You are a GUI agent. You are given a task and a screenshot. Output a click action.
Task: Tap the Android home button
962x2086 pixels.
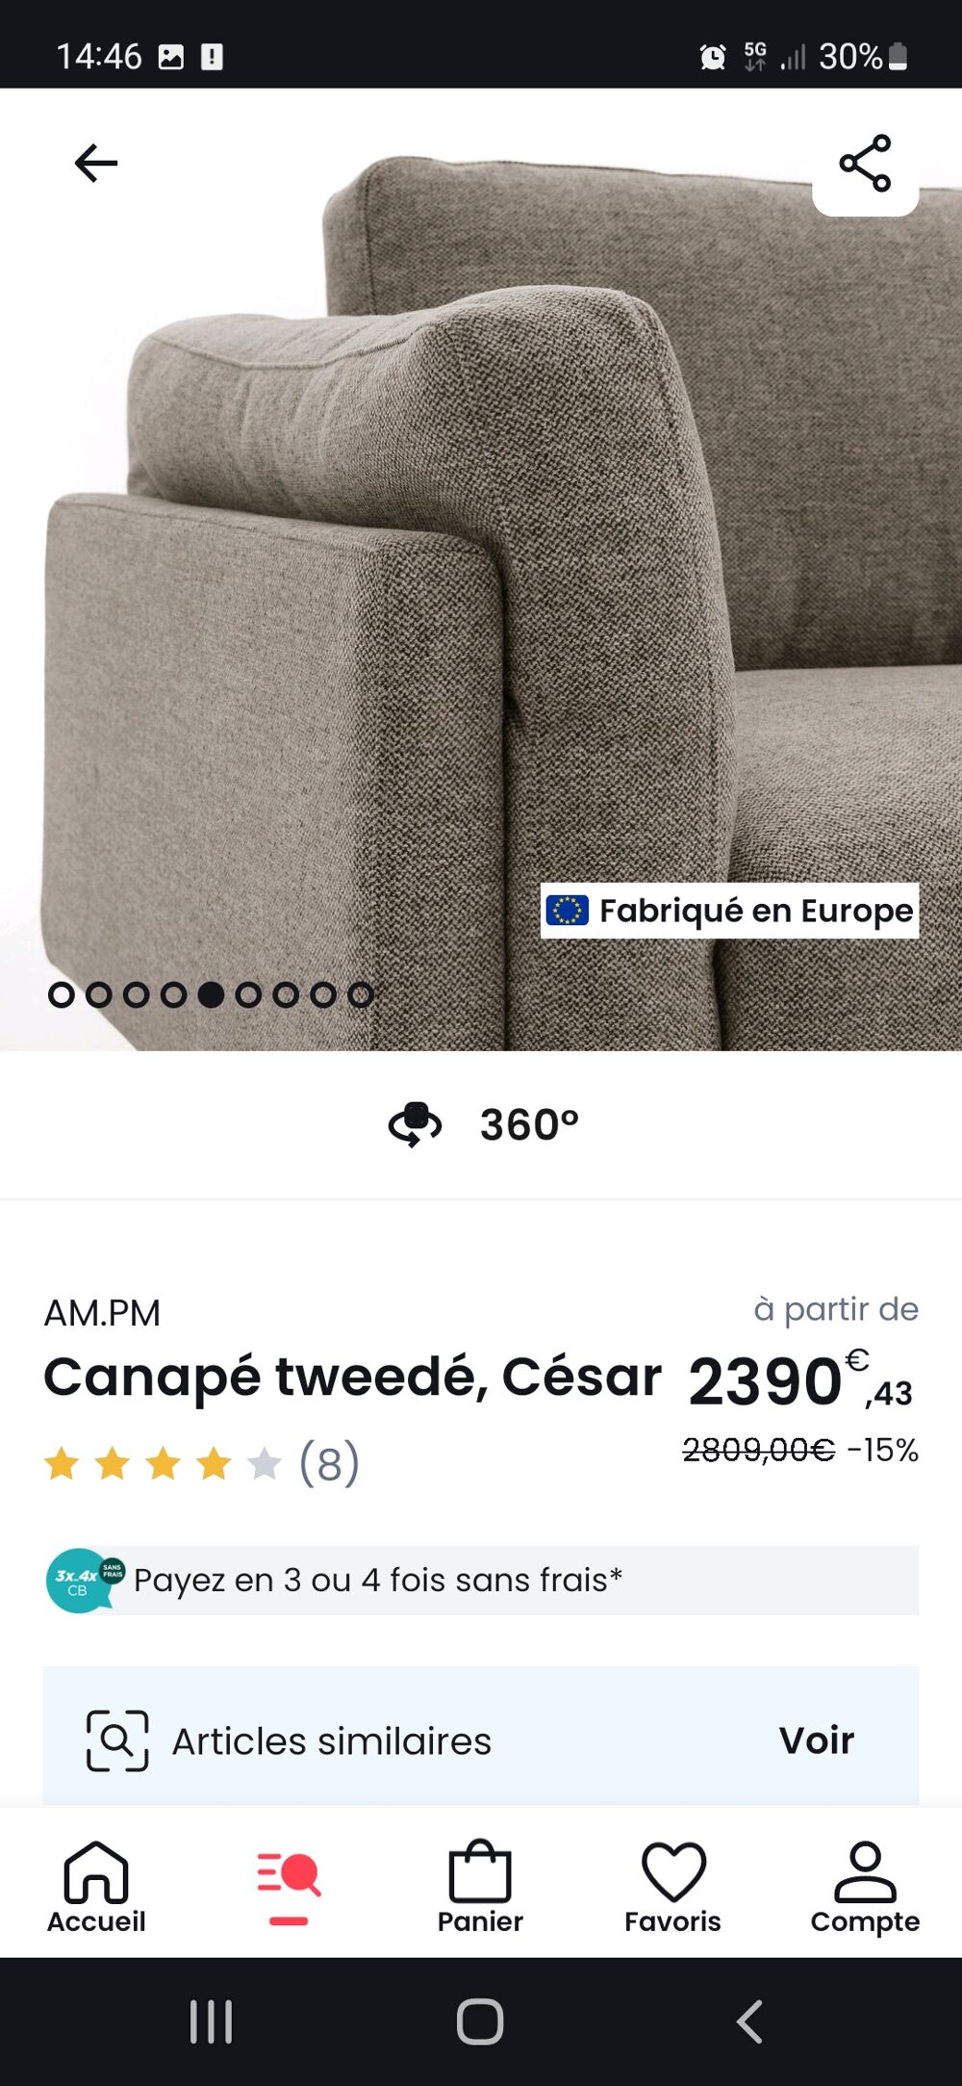click(x=480, y=2022)
